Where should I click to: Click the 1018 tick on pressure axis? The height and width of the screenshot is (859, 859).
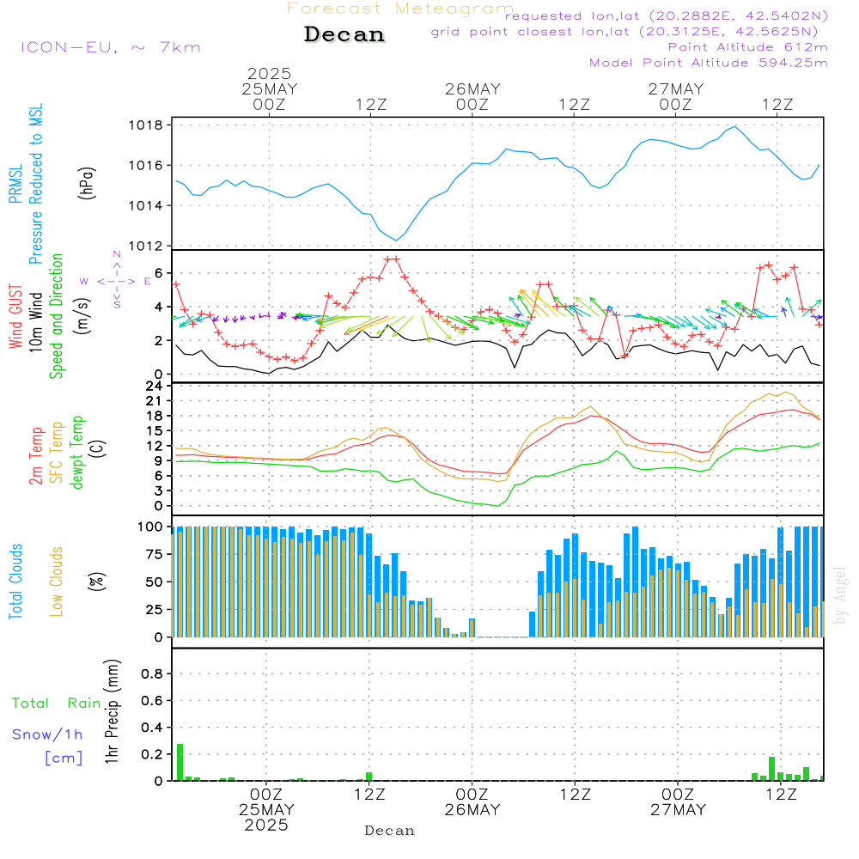[x=150, y=125]
